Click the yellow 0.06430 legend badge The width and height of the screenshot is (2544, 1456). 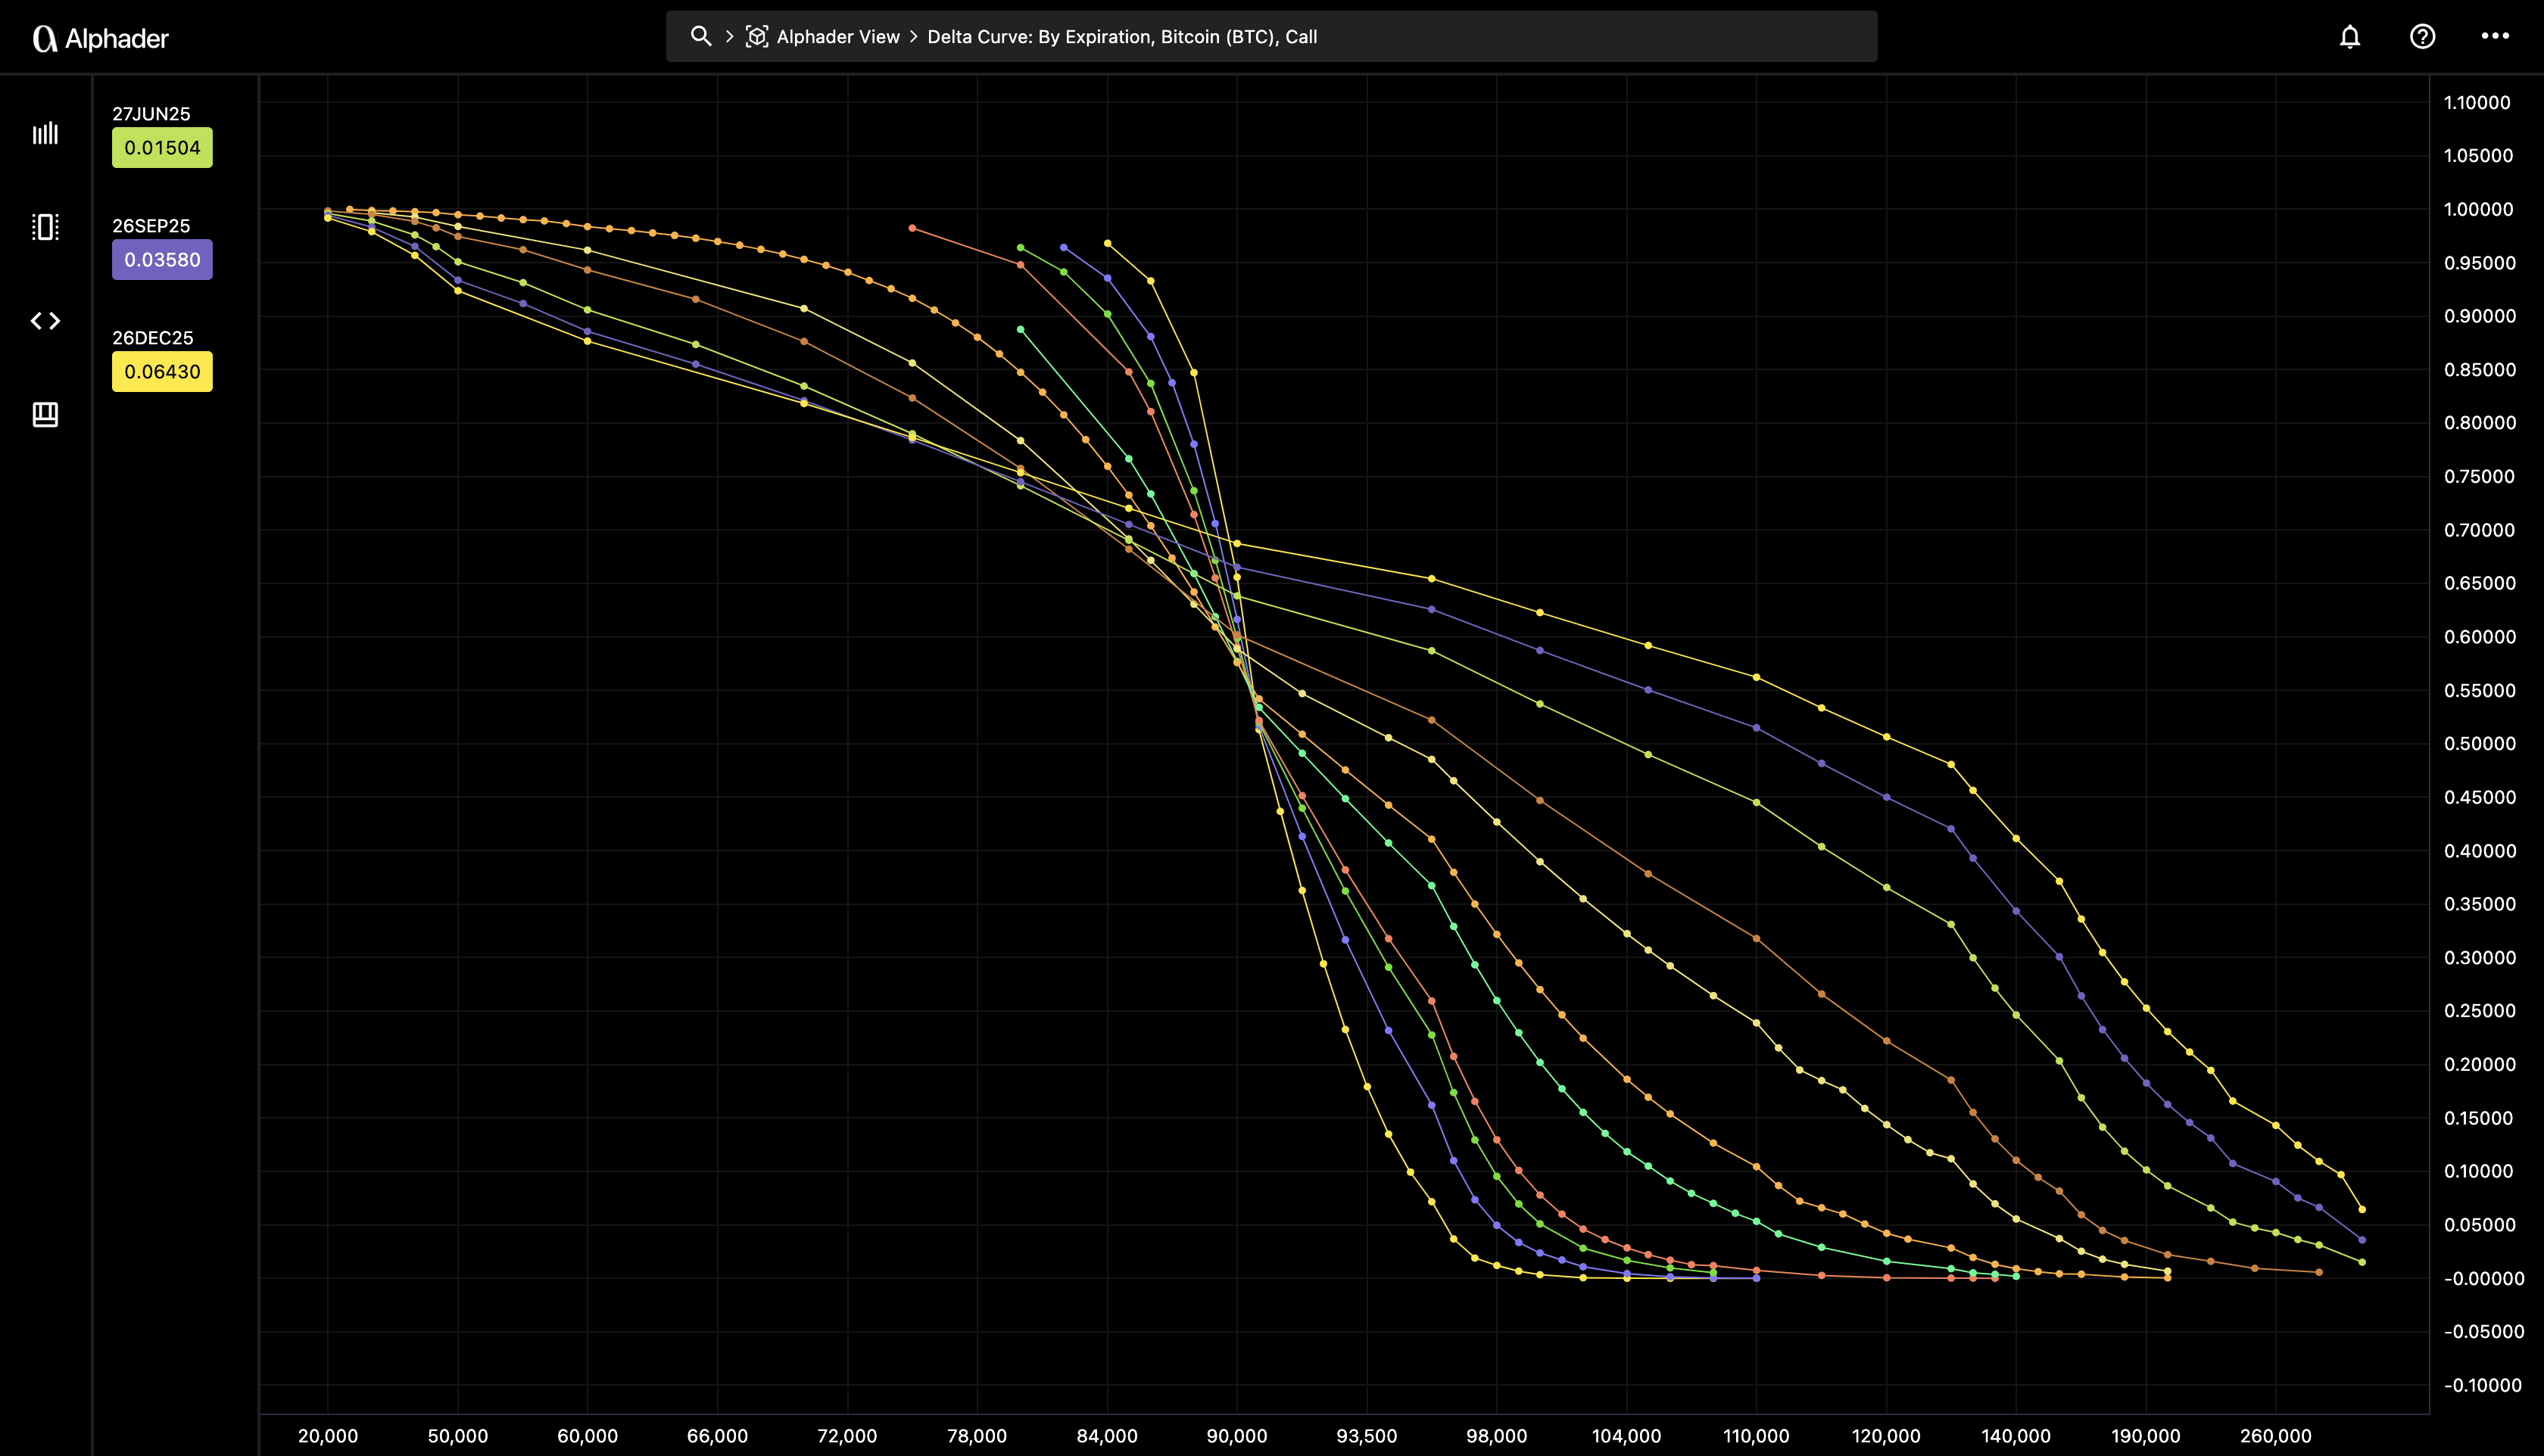pyautogui.click(x=162, y=372)
